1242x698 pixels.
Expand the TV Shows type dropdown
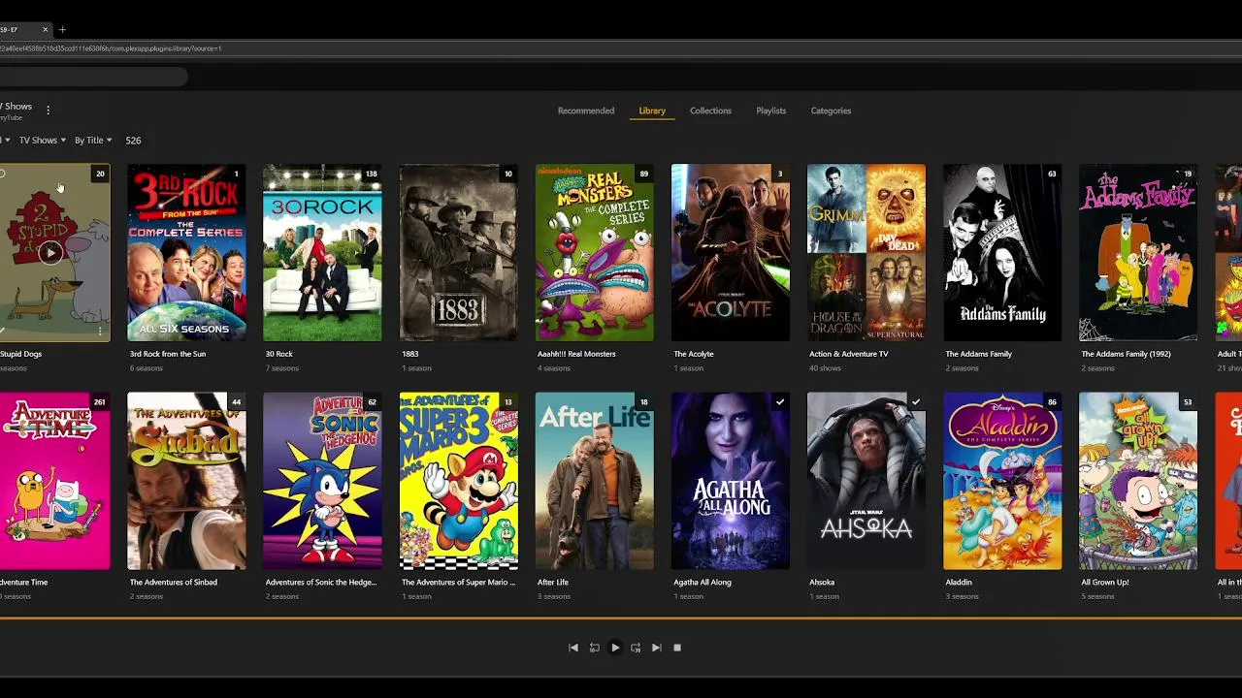(43, 141)
